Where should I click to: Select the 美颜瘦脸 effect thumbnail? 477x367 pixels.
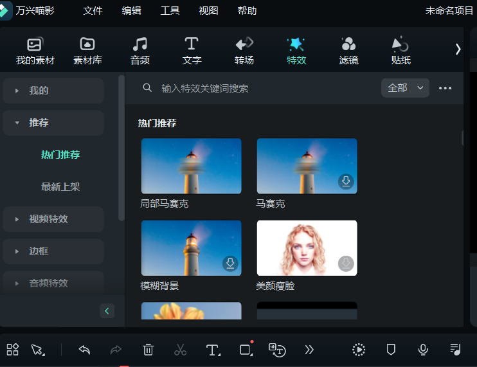(307, 248)
